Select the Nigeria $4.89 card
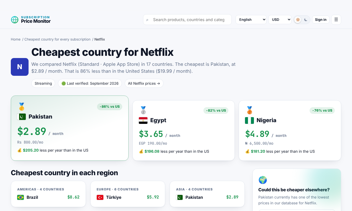This screenshot has width=352, height=211. coord(290,130)
